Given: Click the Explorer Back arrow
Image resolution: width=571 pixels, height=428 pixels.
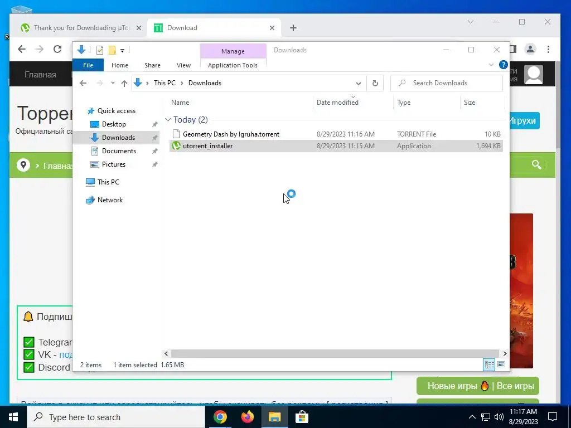Looking at the screenshot, I should tap(84, 84).
